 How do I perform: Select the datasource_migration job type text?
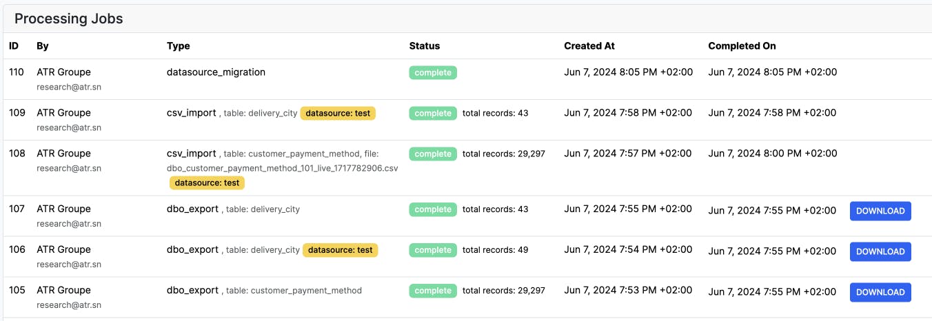click(216, 72)
